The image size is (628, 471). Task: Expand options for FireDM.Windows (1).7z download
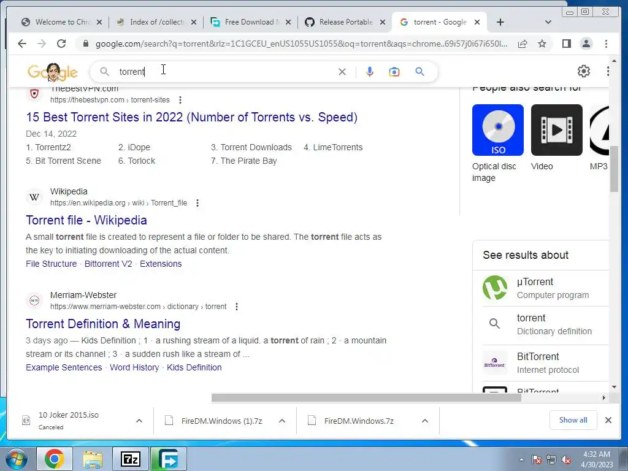[x=282, y=421]
